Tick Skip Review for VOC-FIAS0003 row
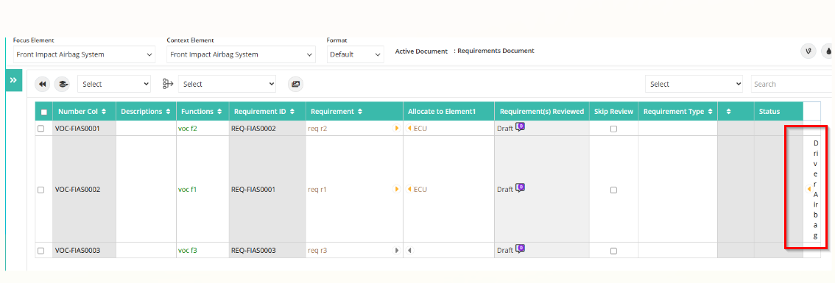The width and height of the screenshot is (835, 283). (613, 251)
